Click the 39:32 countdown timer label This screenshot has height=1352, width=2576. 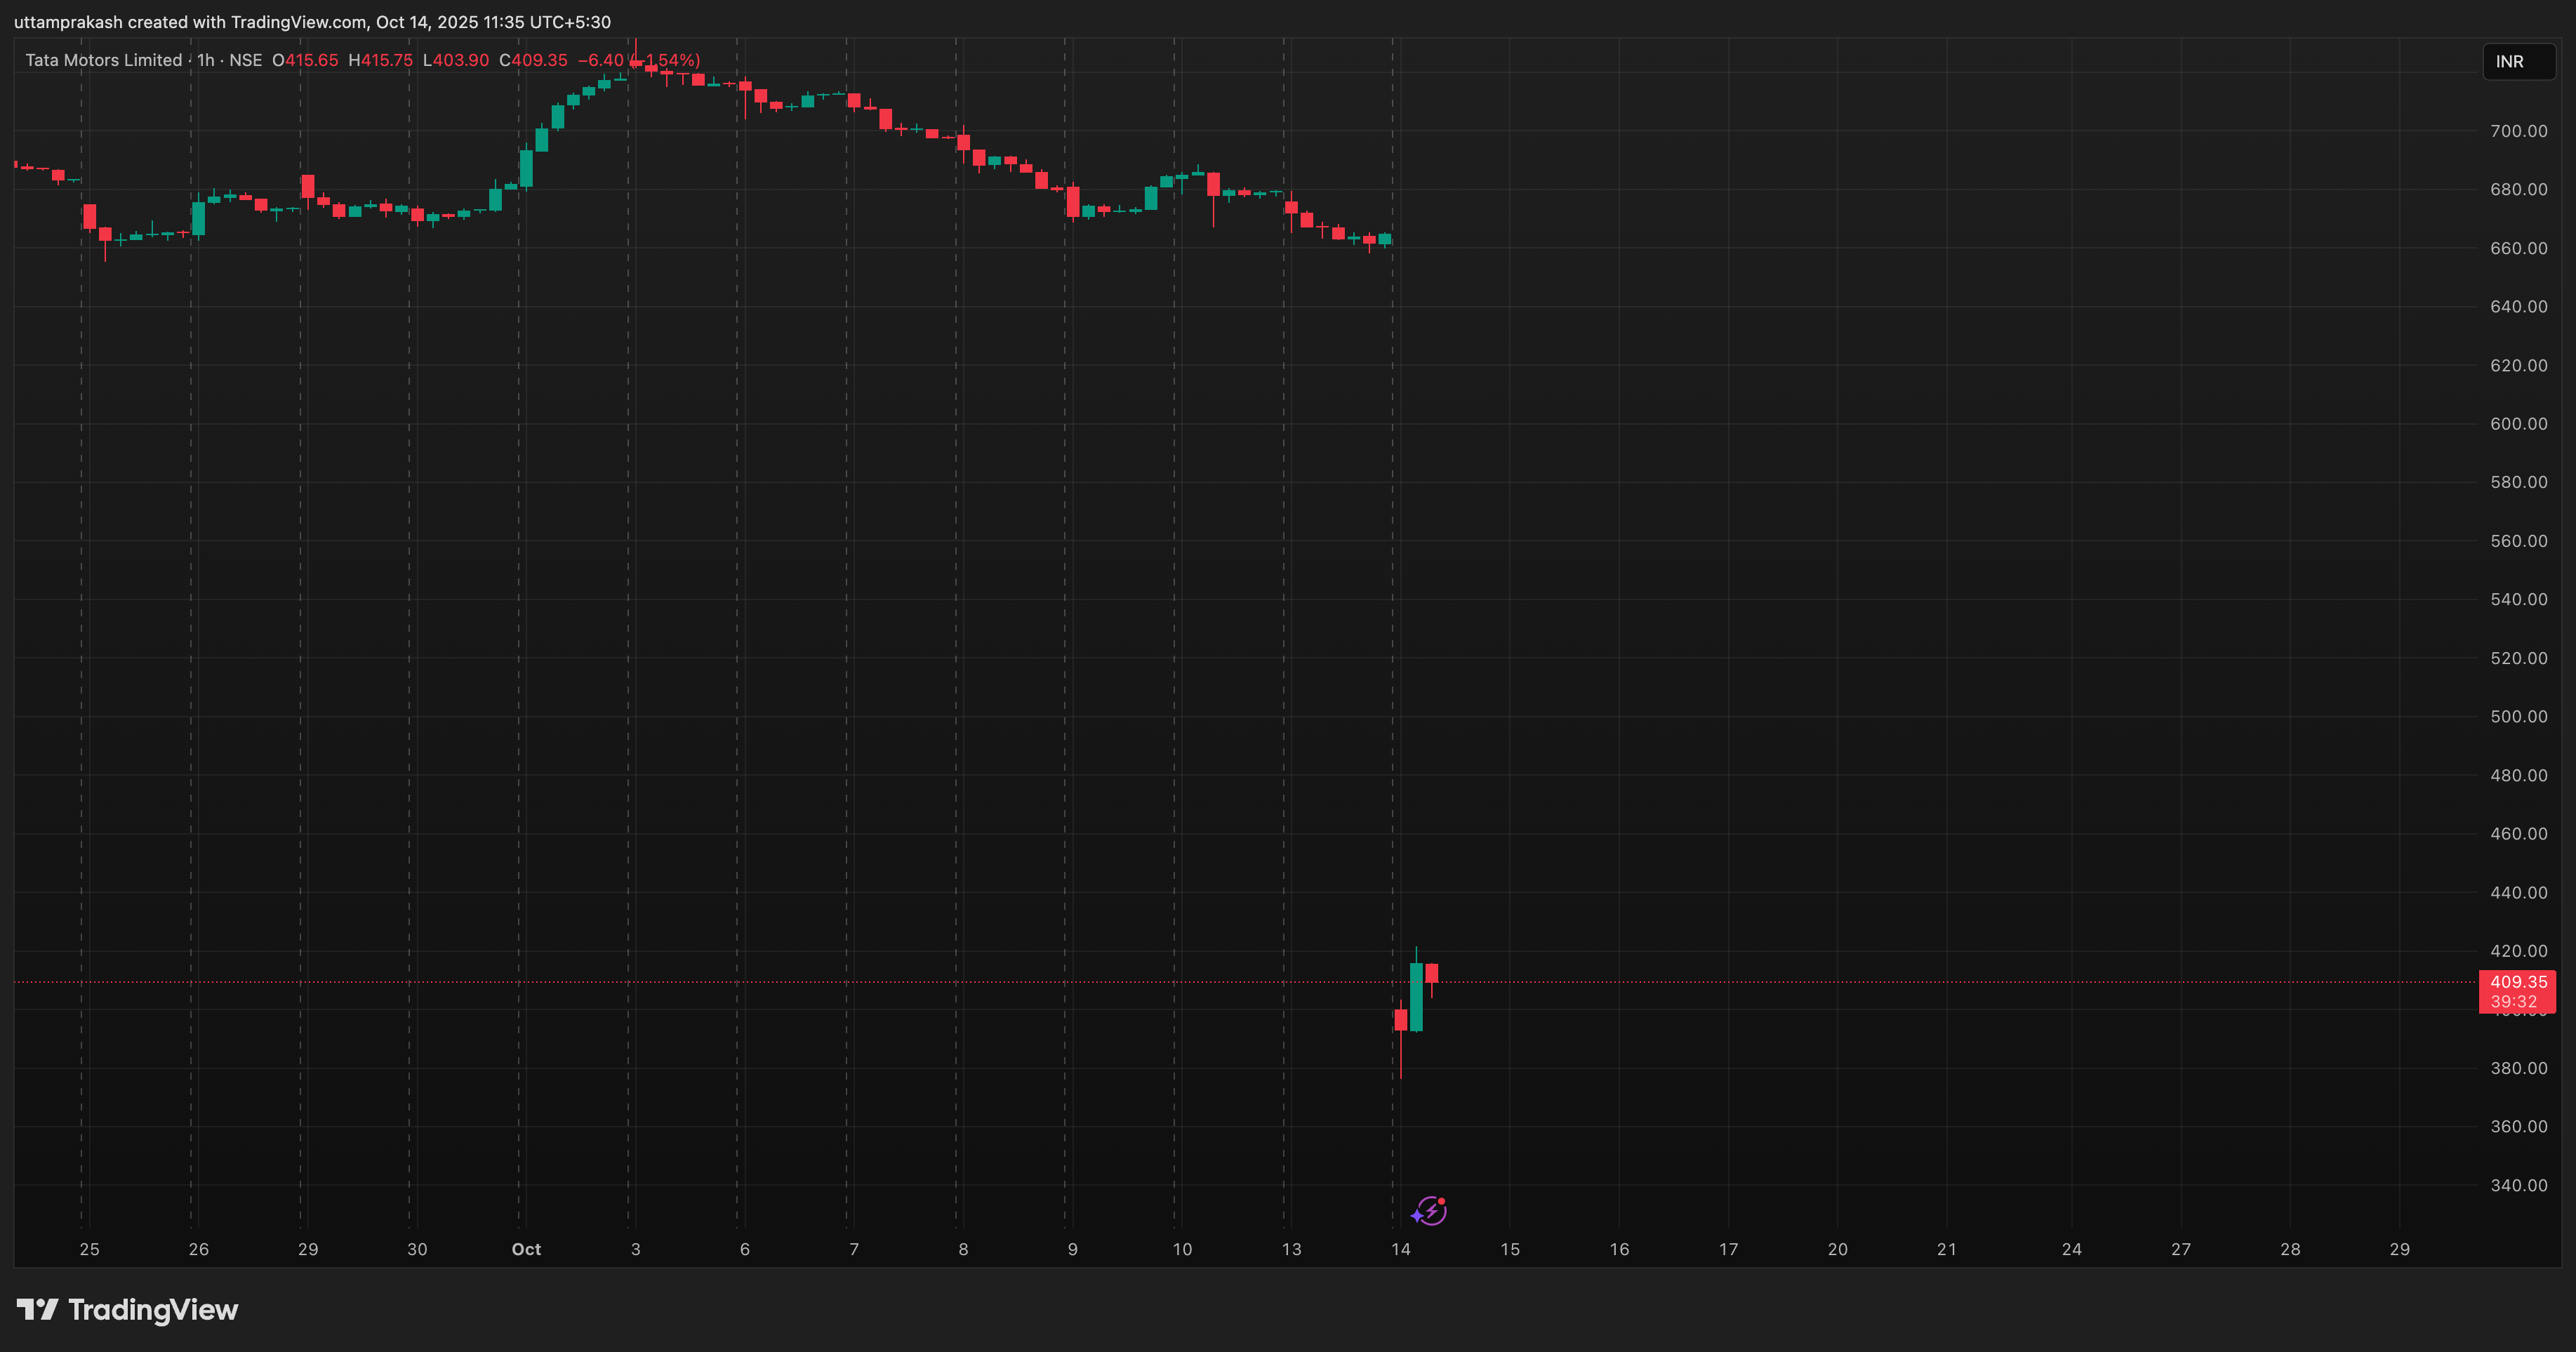(x=2513, y=1002)
